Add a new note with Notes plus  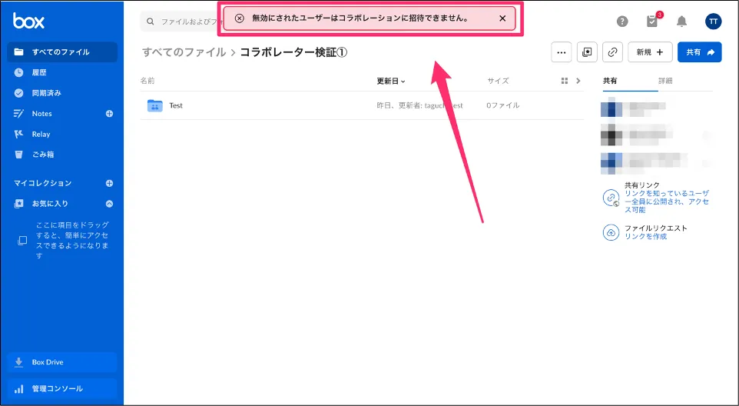(x=109, y=114)
